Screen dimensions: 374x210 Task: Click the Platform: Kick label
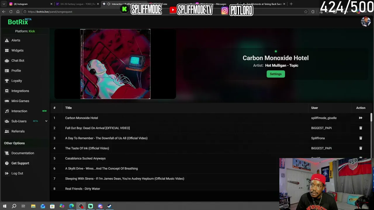(x=25, y=31)
